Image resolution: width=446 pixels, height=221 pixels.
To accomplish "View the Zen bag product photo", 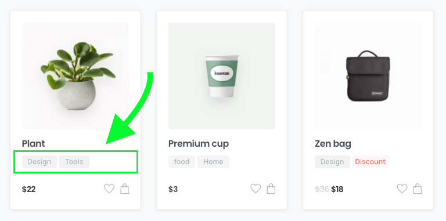I will click(368, 76).
